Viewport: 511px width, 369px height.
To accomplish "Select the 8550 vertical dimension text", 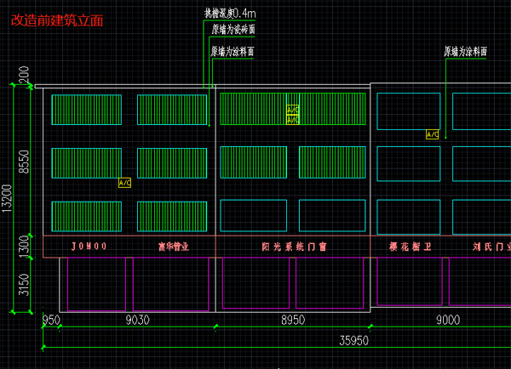I will click(25, 162).
